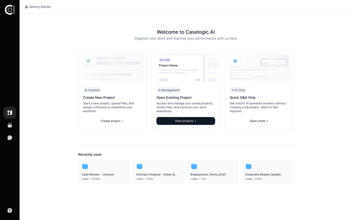
Task: Click the AI Chat tag label
Action: (x=238, y=90)
